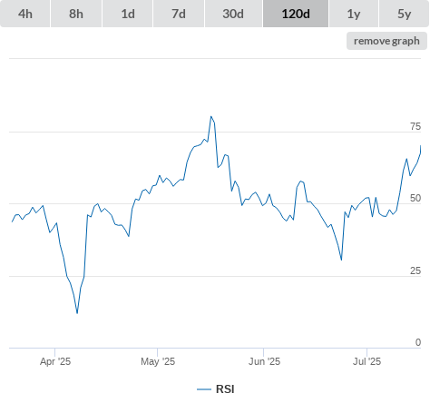Screen dimensions: 430x413
Task: Select the 7d time range
Action: coord(179,14)
